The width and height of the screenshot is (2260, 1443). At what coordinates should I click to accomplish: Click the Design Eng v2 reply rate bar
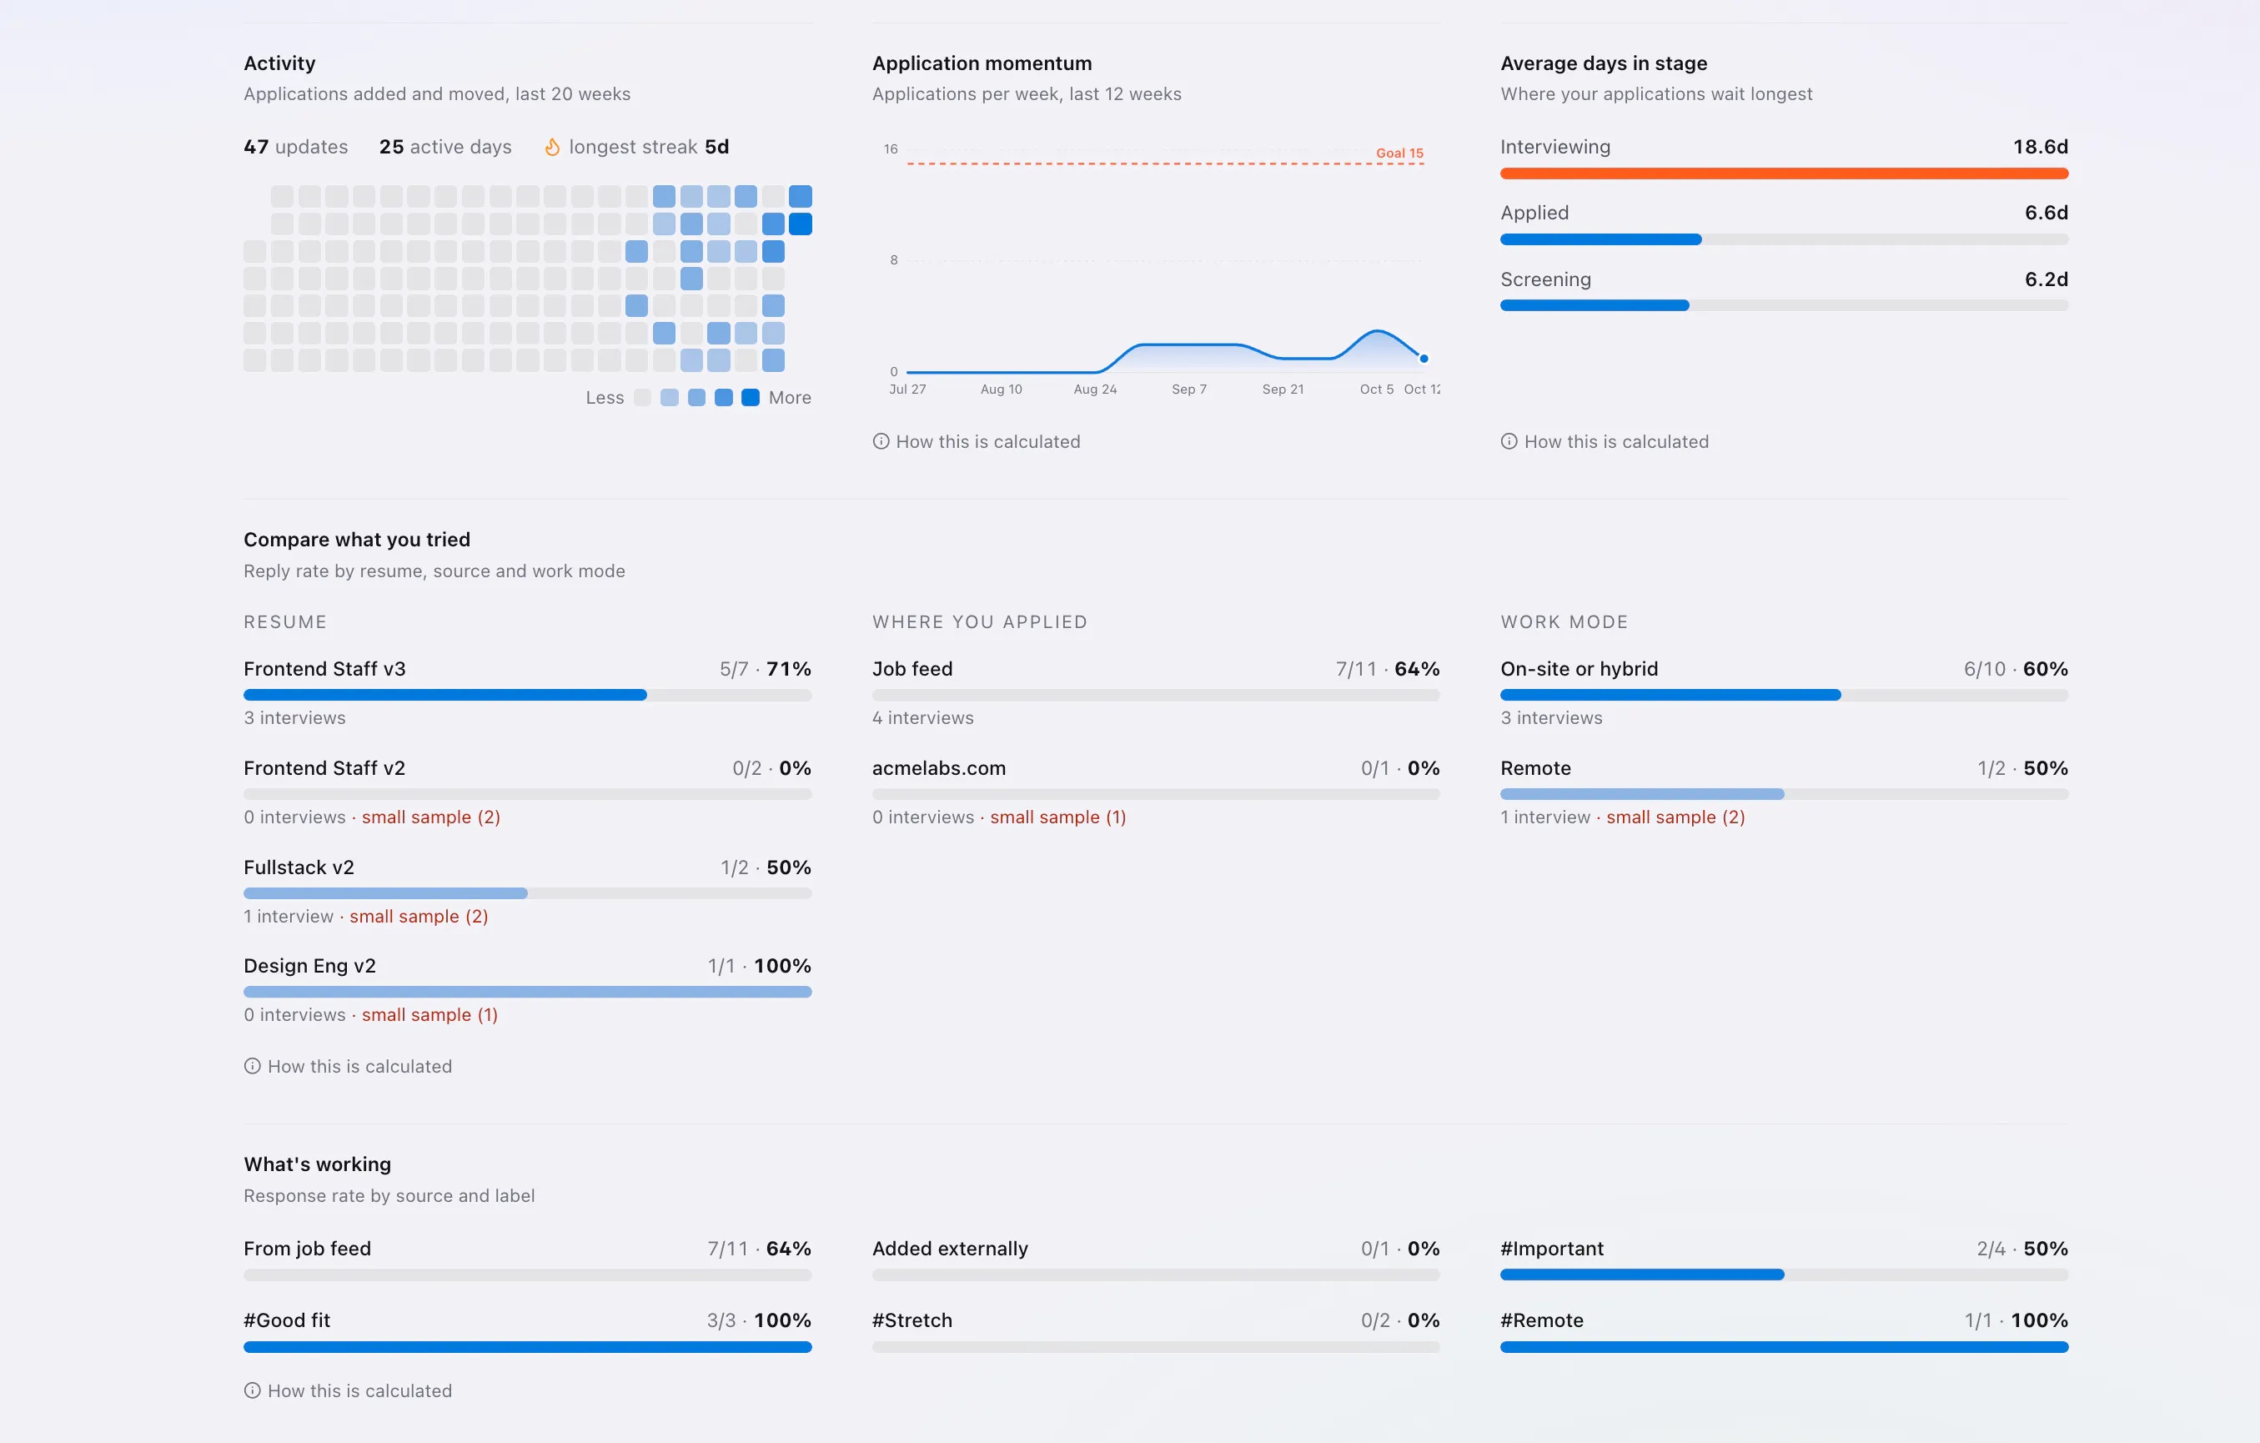pos(527,993)
